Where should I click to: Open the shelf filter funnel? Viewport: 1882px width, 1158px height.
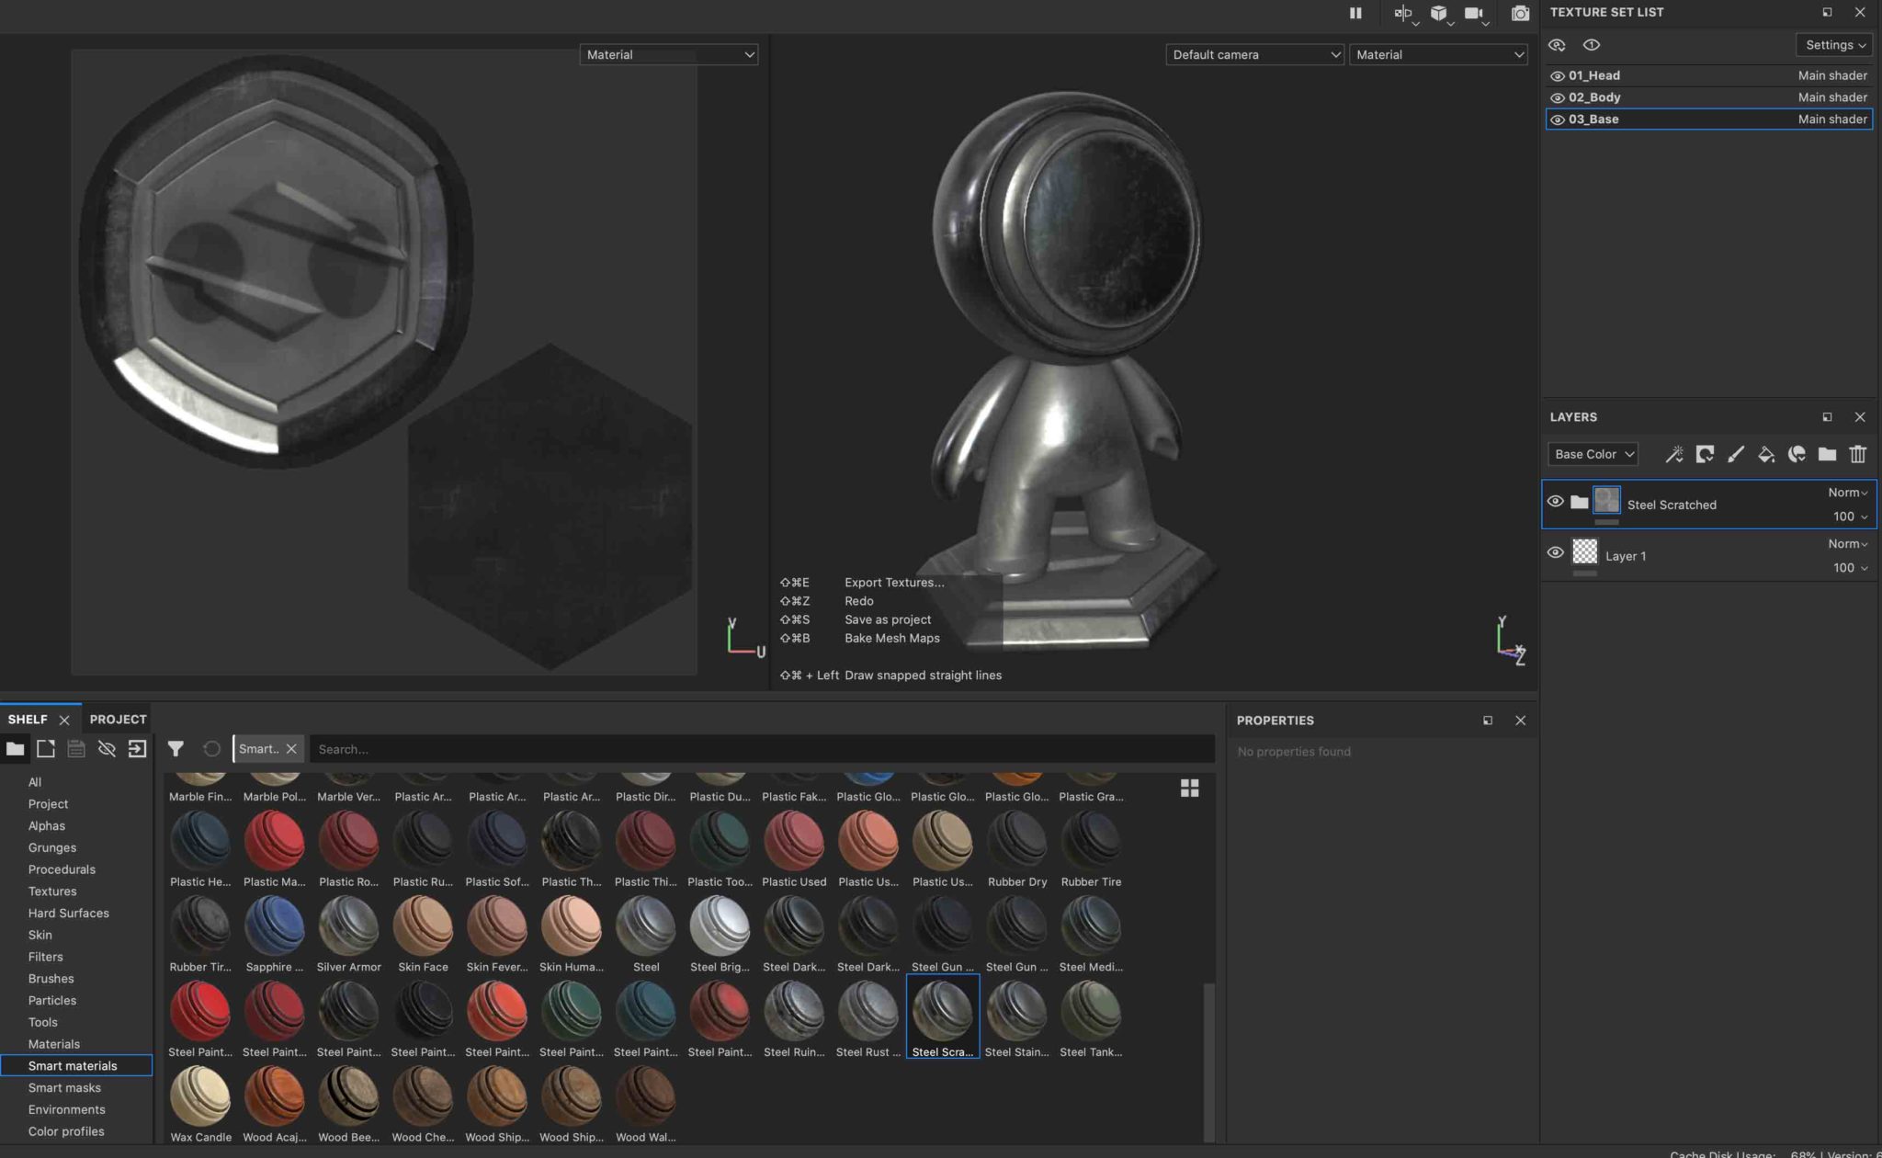pyautogui.click(x=176, y=749)
